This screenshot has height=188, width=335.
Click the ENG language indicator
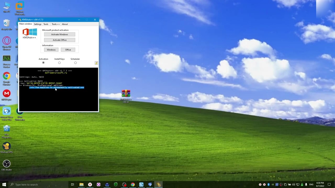[311, 185]
